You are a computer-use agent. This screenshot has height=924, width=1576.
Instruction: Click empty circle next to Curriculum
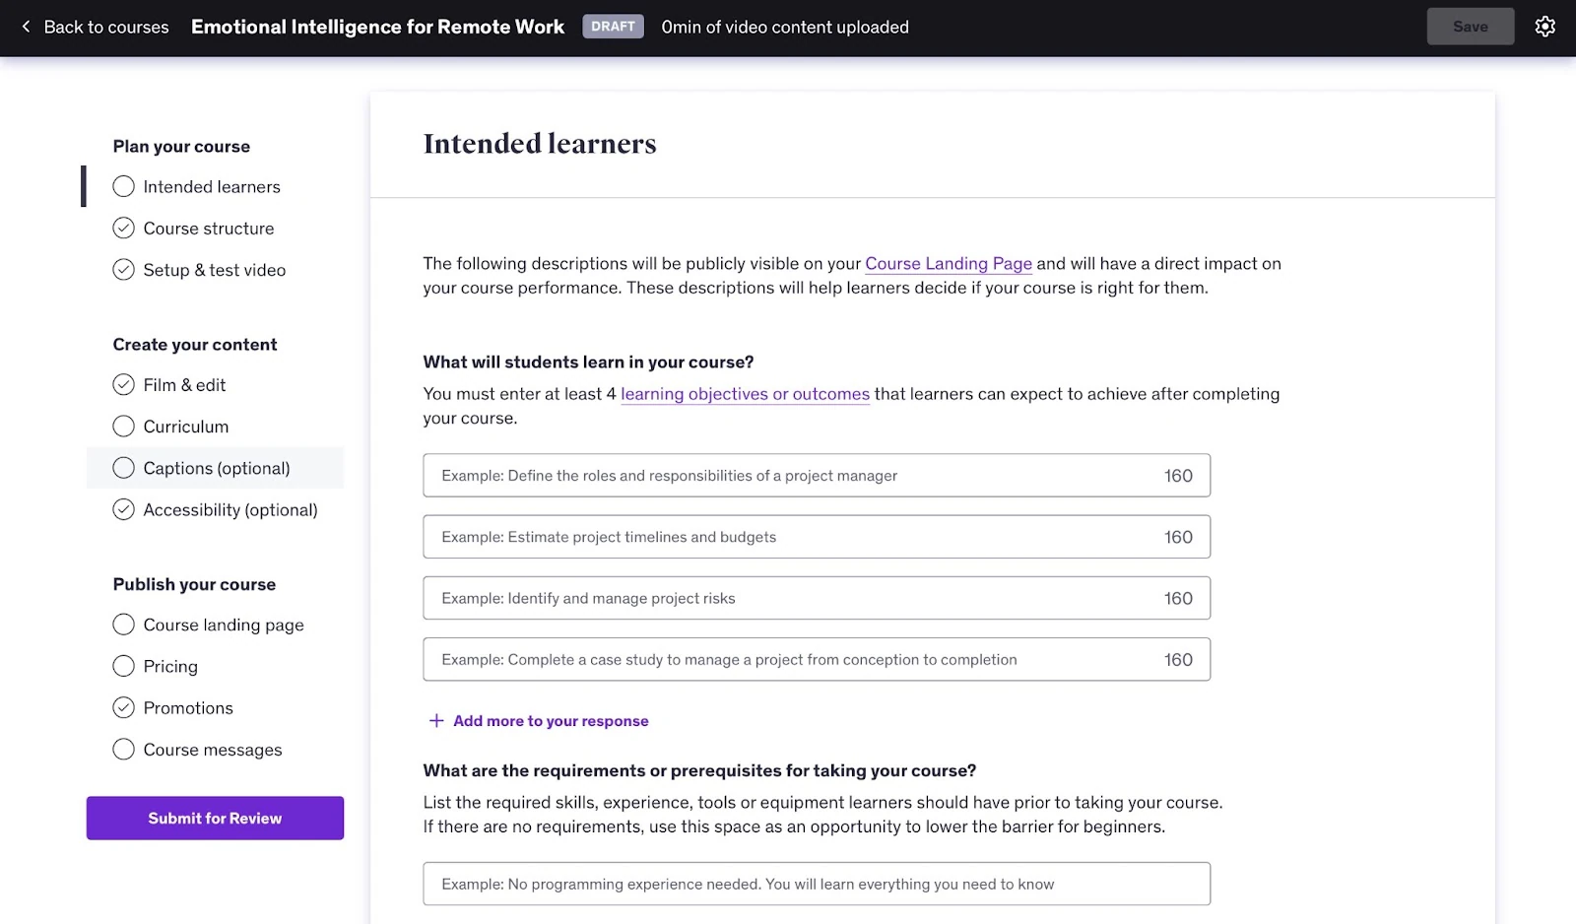123,427
